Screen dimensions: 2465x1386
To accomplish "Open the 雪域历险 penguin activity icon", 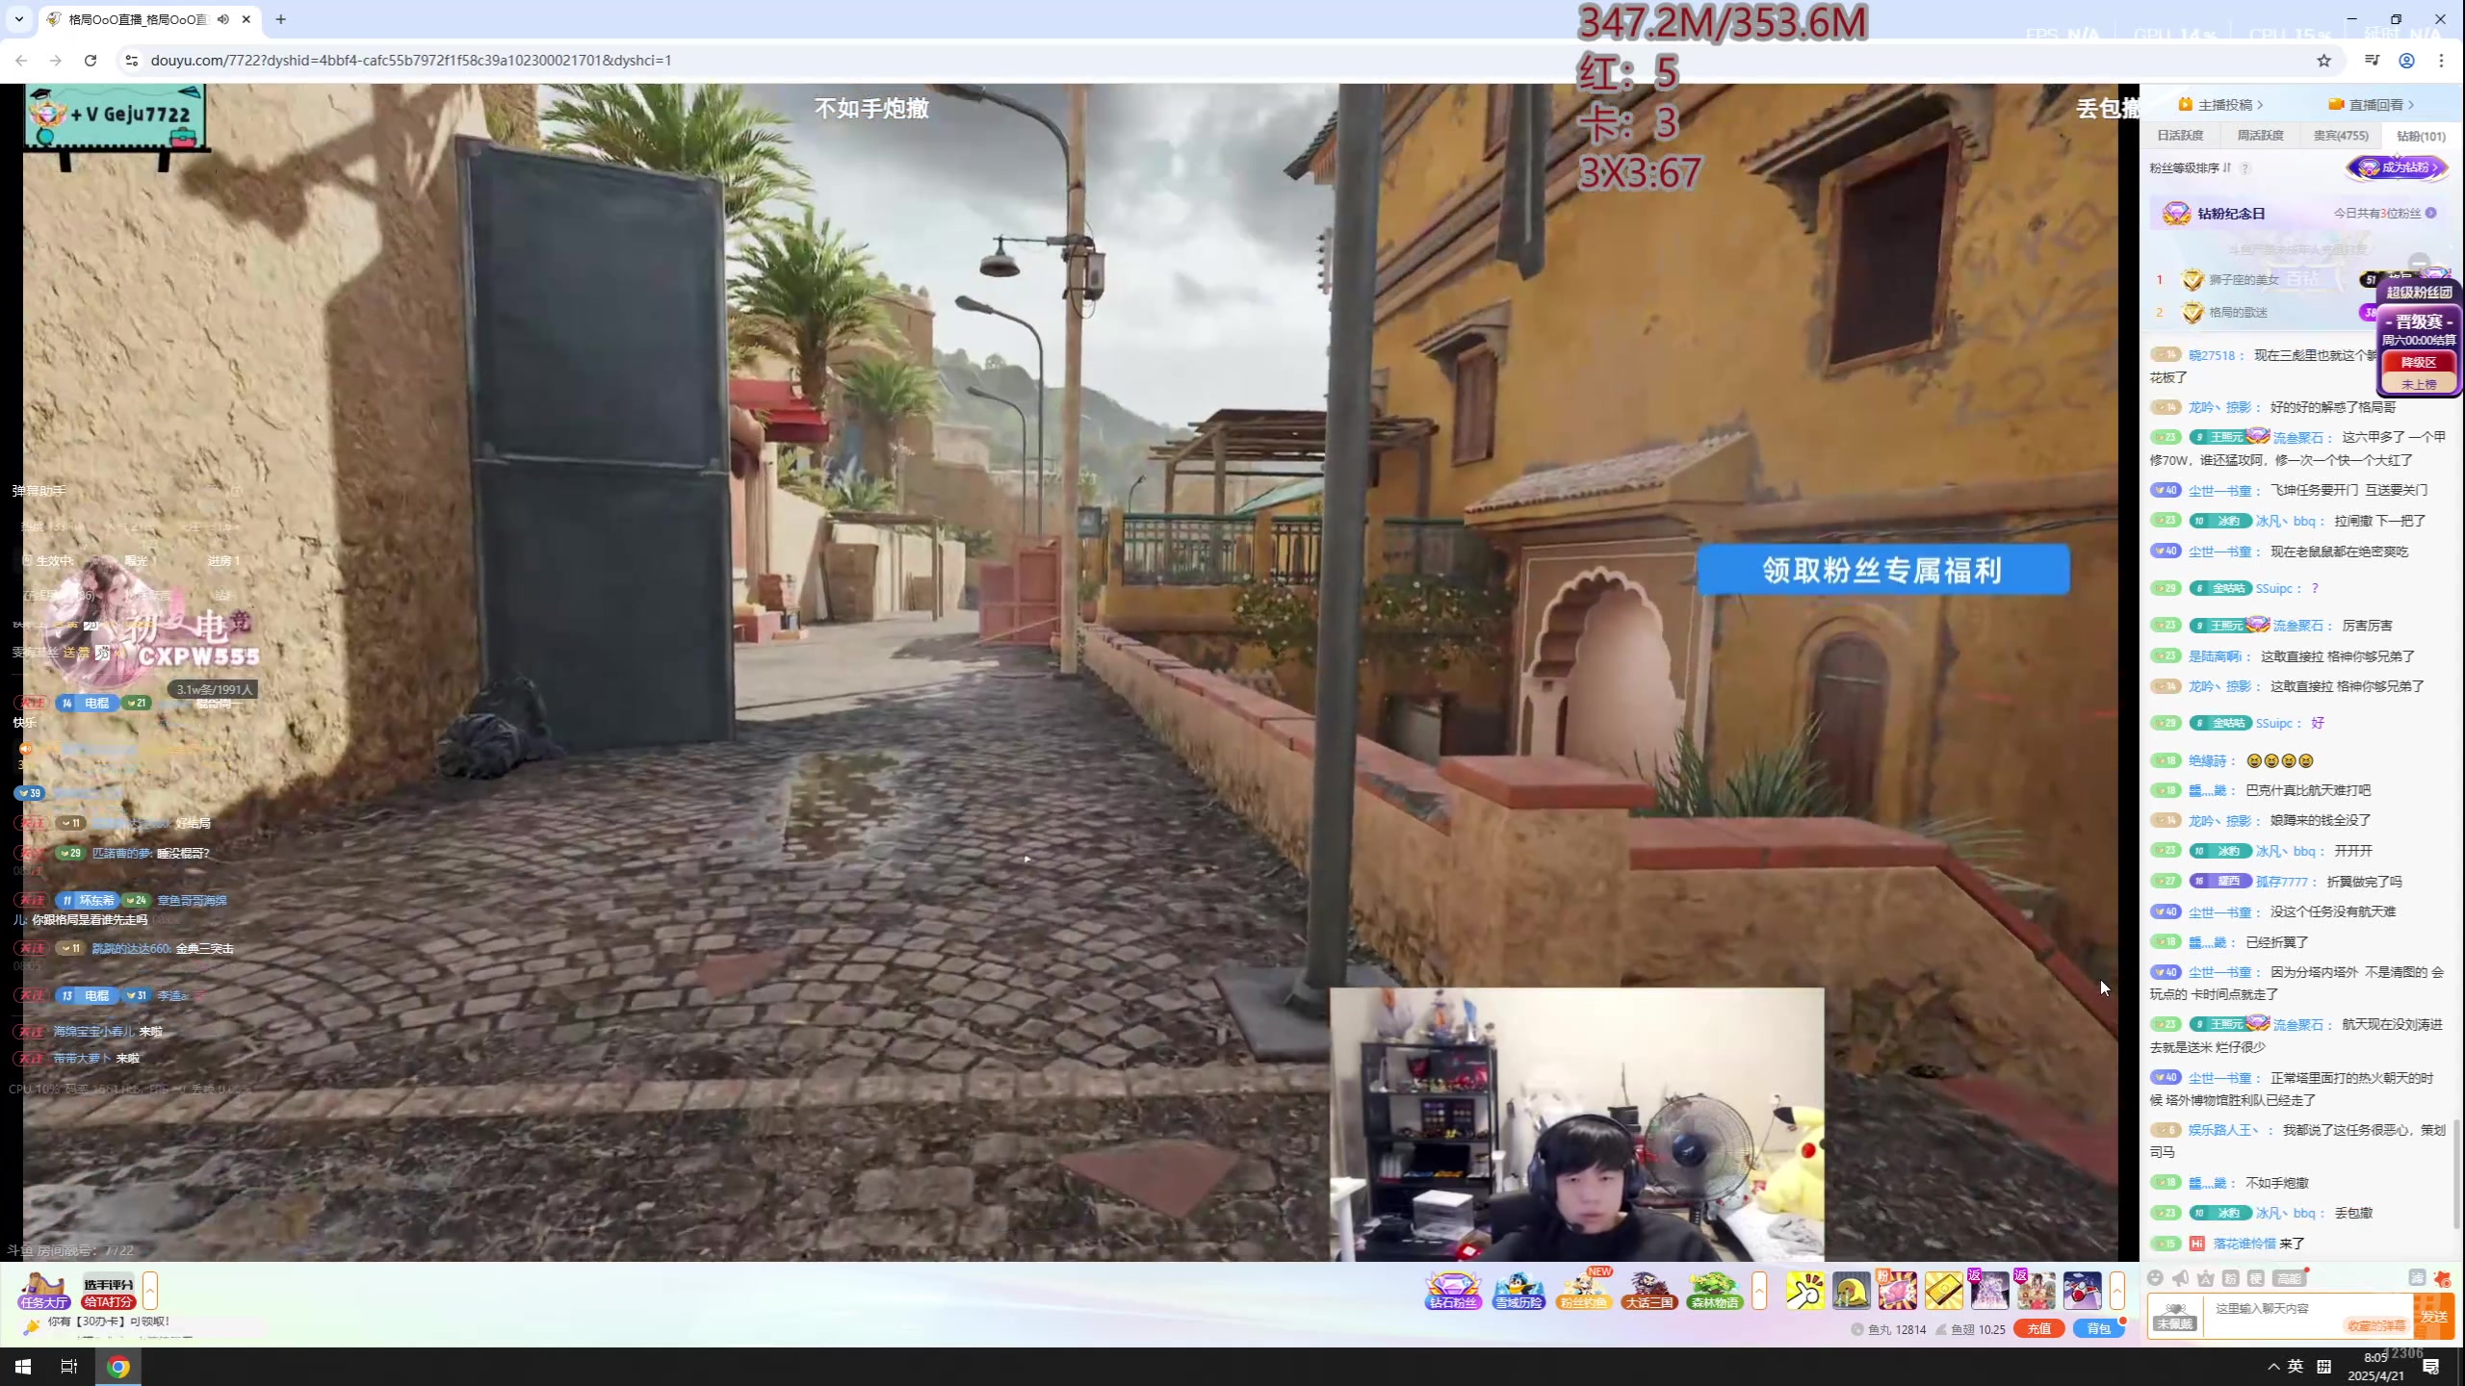I will pyautogui.click(x=1518, y=1290).
